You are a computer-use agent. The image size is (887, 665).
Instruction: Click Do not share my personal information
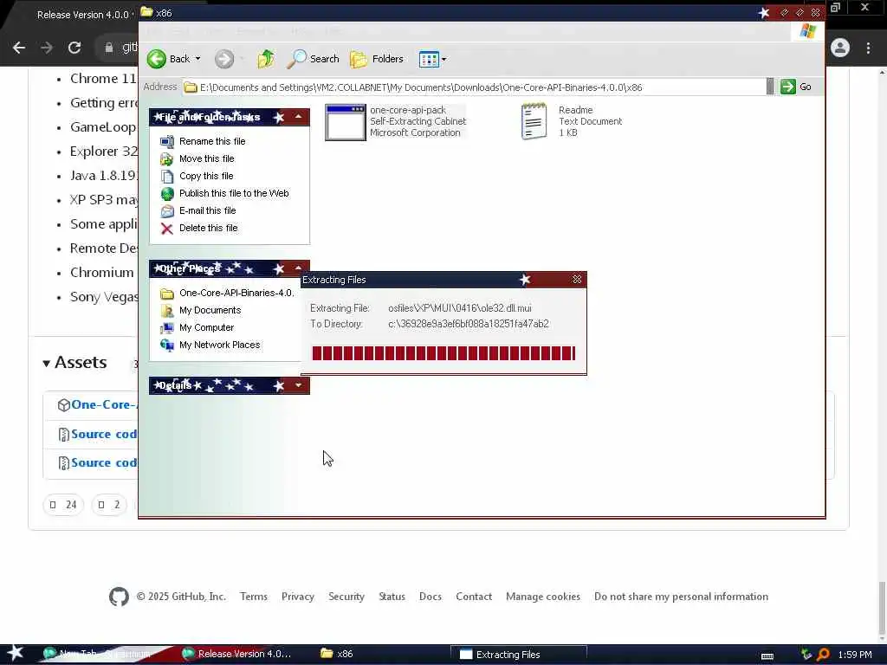(x=681, y=597)
